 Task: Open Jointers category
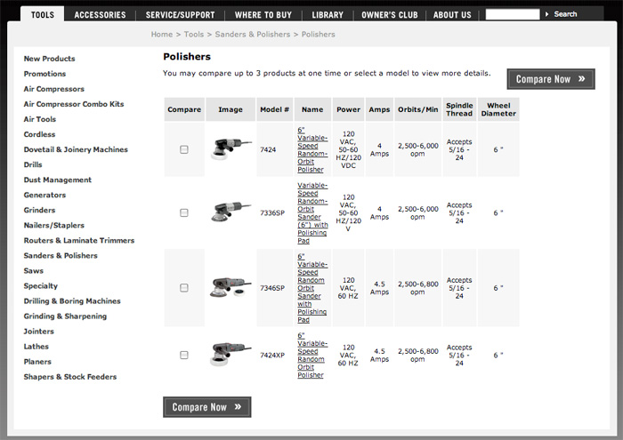click(x=38, y=332)
